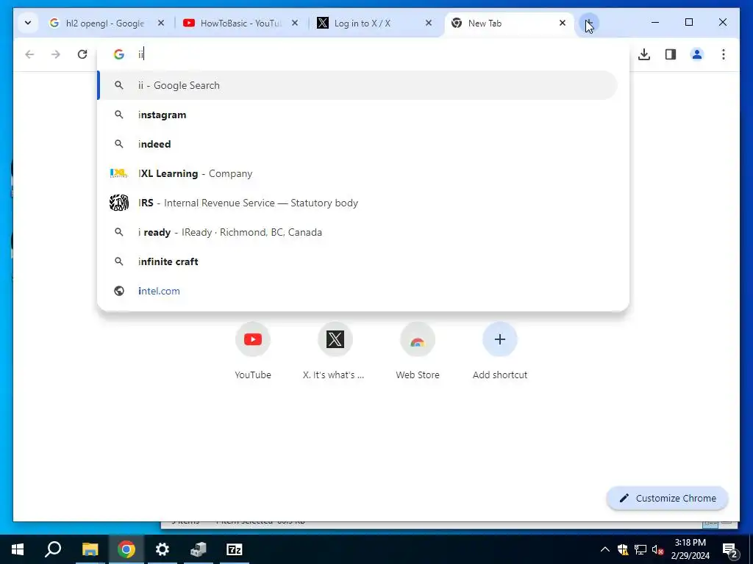
Task: Click the Chrome taskbar icon
Action: (x=126, y=549)
